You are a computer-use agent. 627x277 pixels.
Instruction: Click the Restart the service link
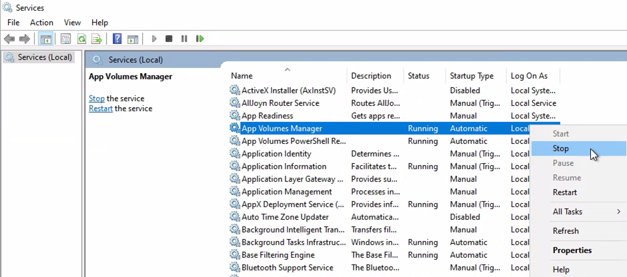[101, 109]
